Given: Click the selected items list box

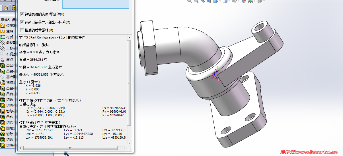Looking at the screenshot, I should coord(96,4).
